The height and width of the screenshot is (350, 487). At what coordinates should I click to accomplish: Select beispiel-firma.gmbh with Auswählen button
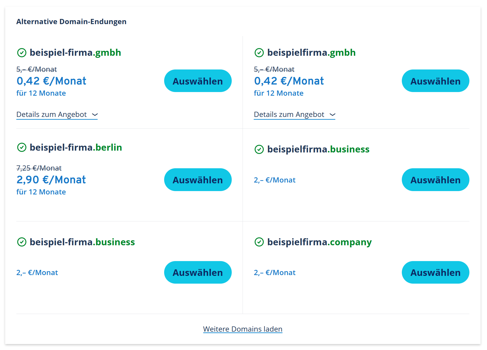(x=198, y=81)
